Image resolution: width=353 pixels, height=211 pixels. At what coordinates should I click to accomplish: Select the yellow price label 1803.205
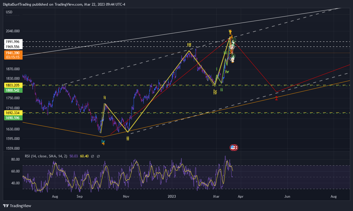pos(13,85)
